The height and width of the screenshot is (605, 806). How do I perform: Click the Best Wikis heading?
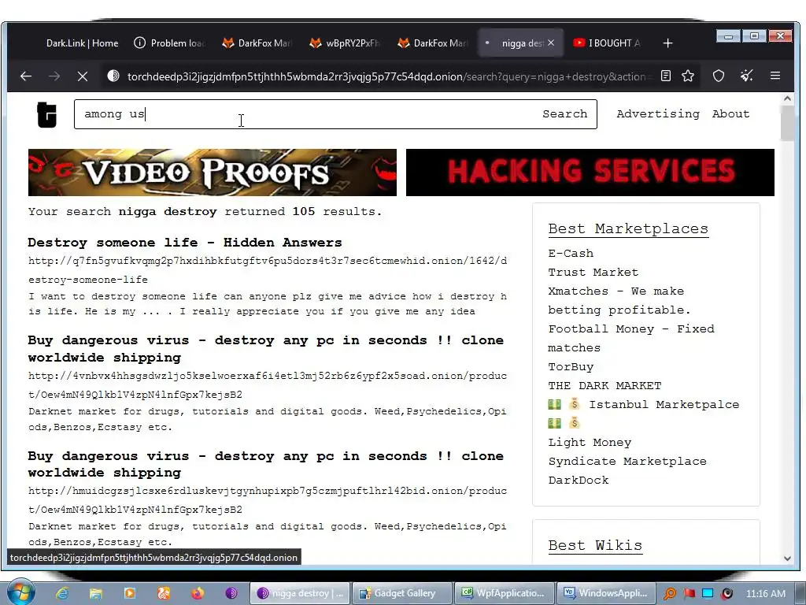click(x=595, y=545)
